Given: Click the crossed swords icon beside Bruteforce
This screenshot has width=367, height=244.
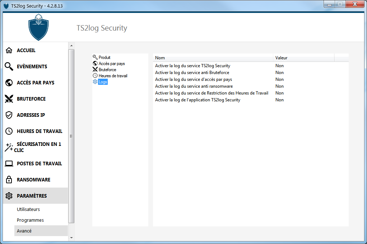Looking at the screenshot, I should pyautogui.click(x=9, y=99).
